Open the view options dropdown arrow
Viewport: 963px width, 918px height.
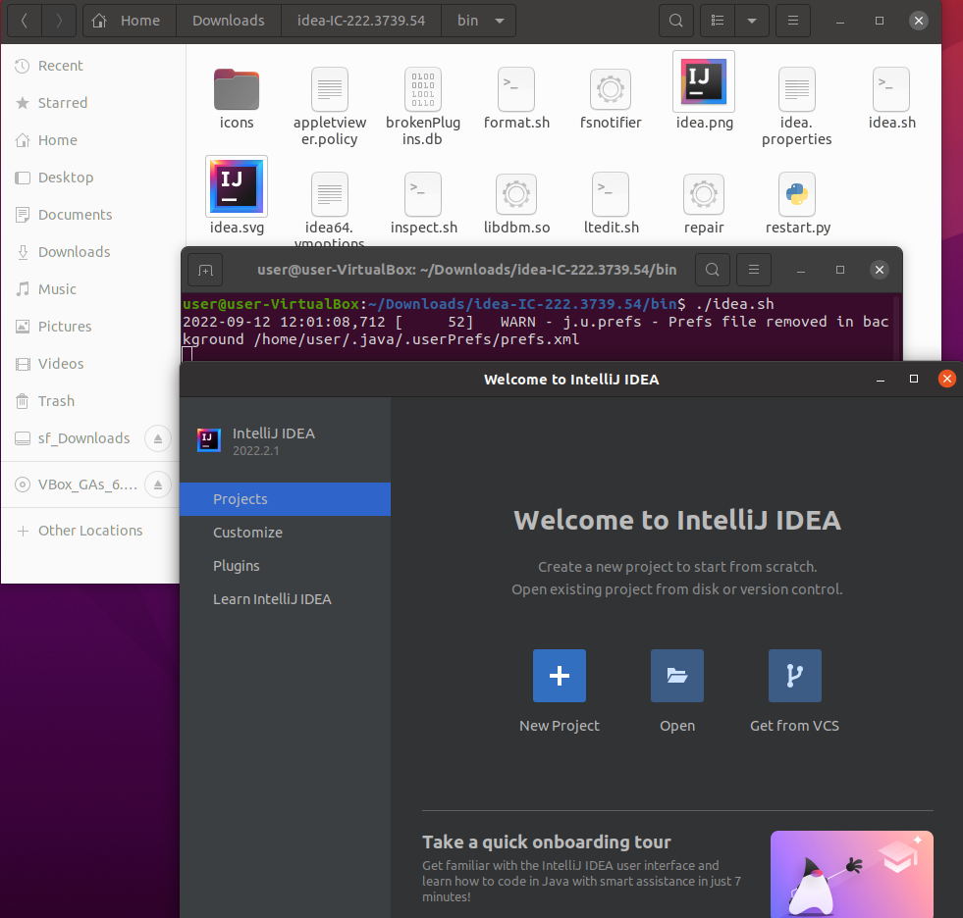coord(751,21)
